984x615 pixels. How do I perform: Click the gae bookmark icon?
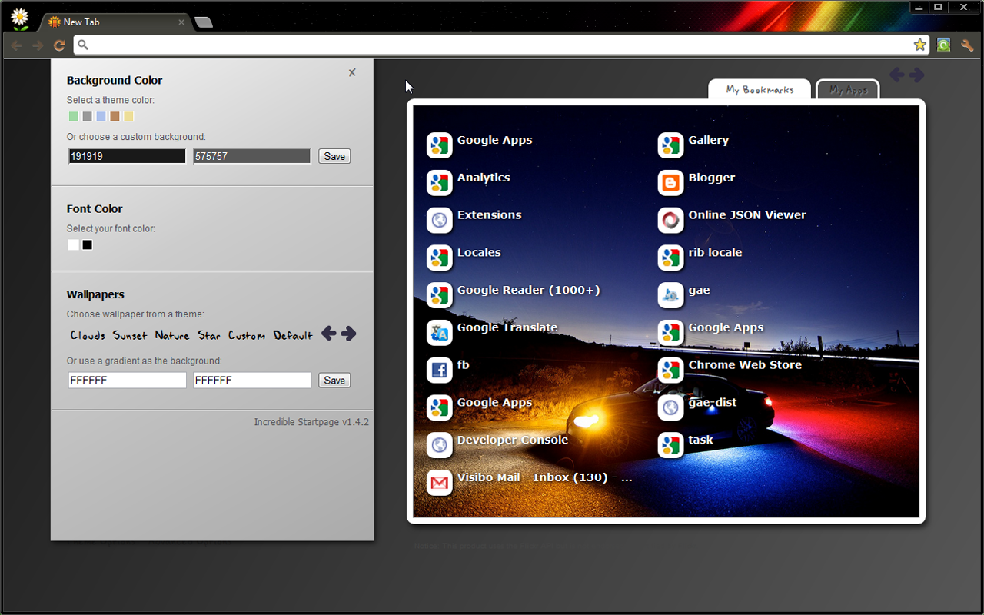[670, 294]
